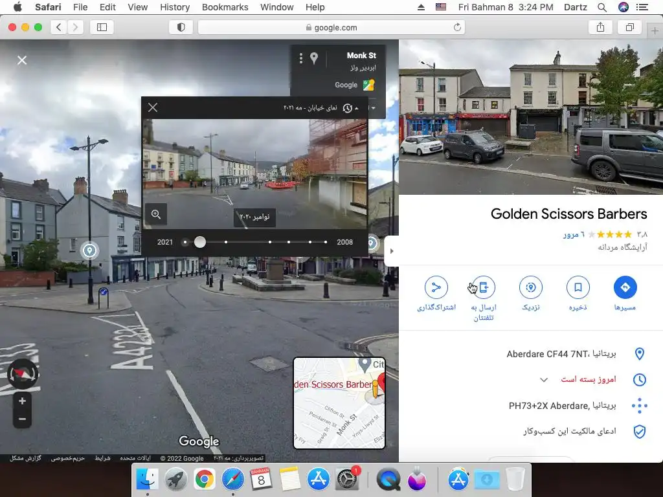Open Notes from the Dock
Image resolution: width=663 pixels, height=497 pixels.
[x=289, y=479]
